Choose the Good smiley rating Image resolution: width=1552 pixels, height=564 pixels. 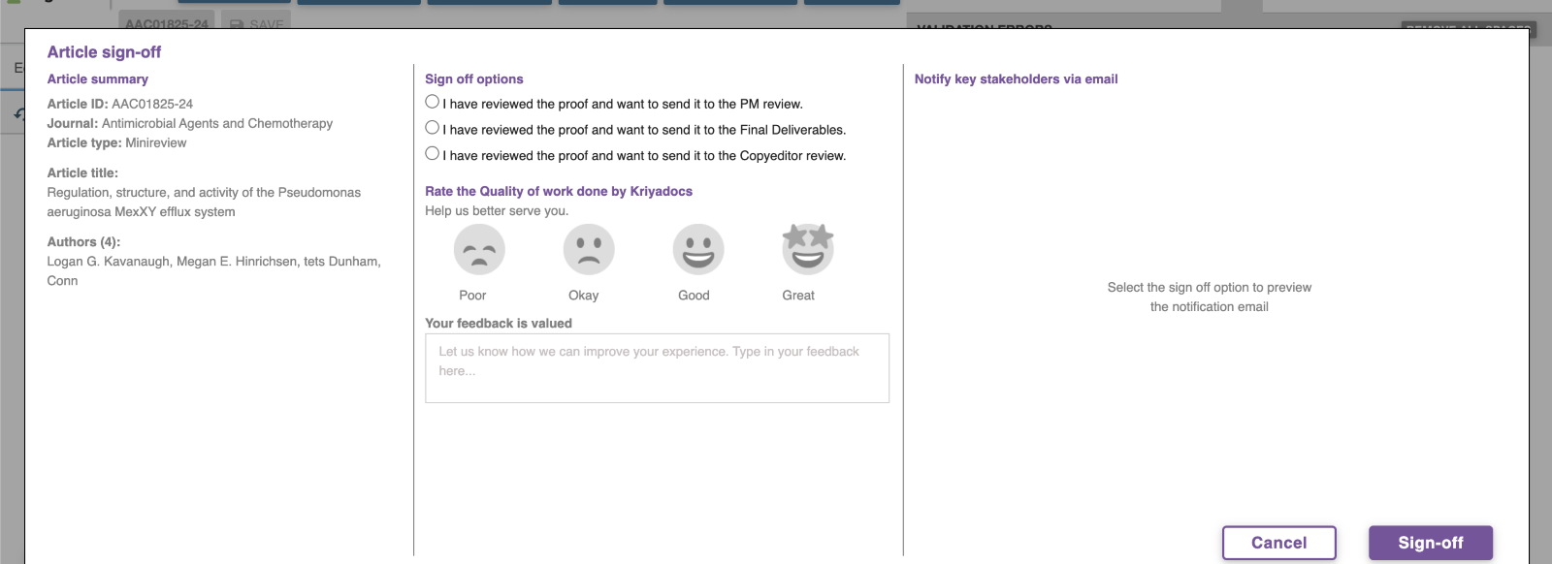click(698, 250)
